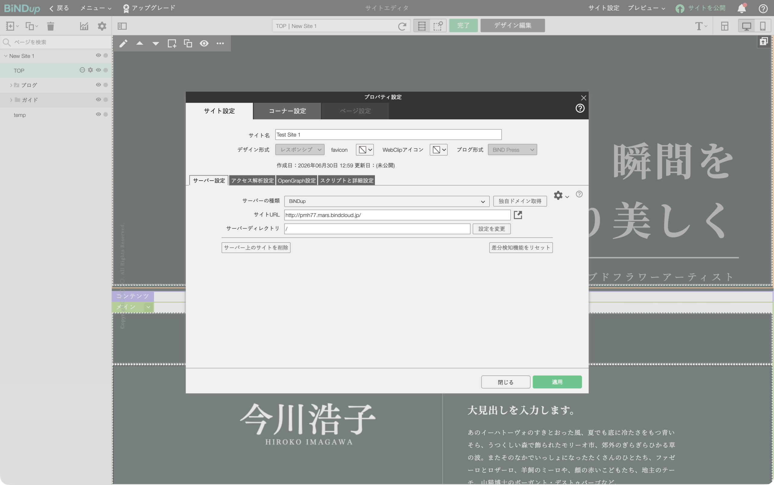Screen dimensions: 774x485
Task: Click 設定を変更 button
Action: (491, 229)
